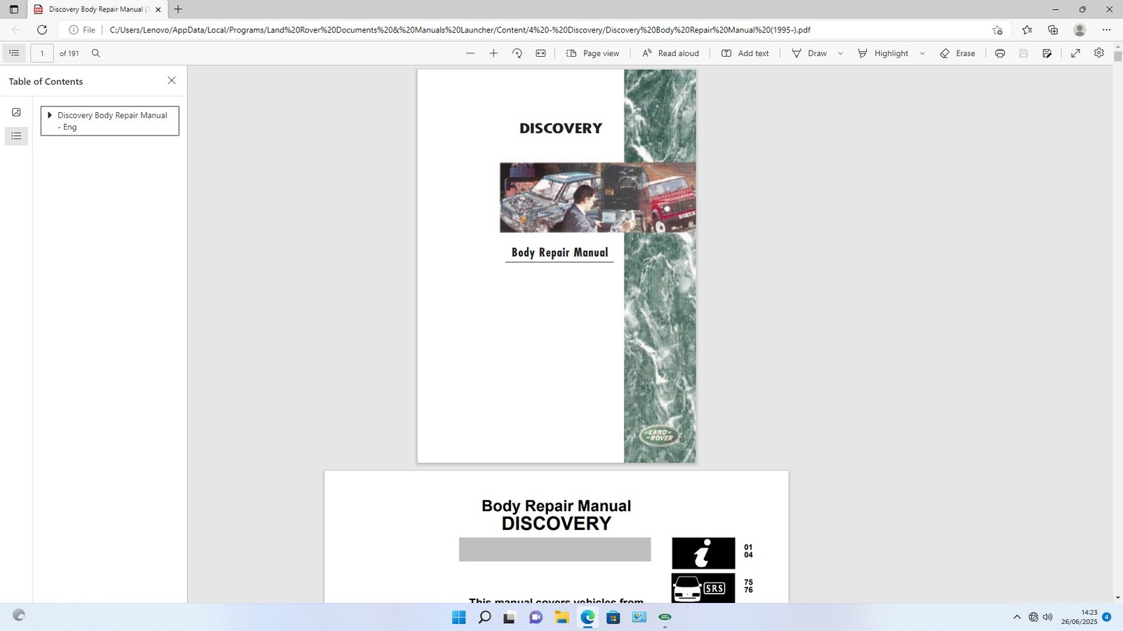This screenshot has height=631, width=1123.
Task: Open the PDF search magnifier icon
Action: (96, 53)
